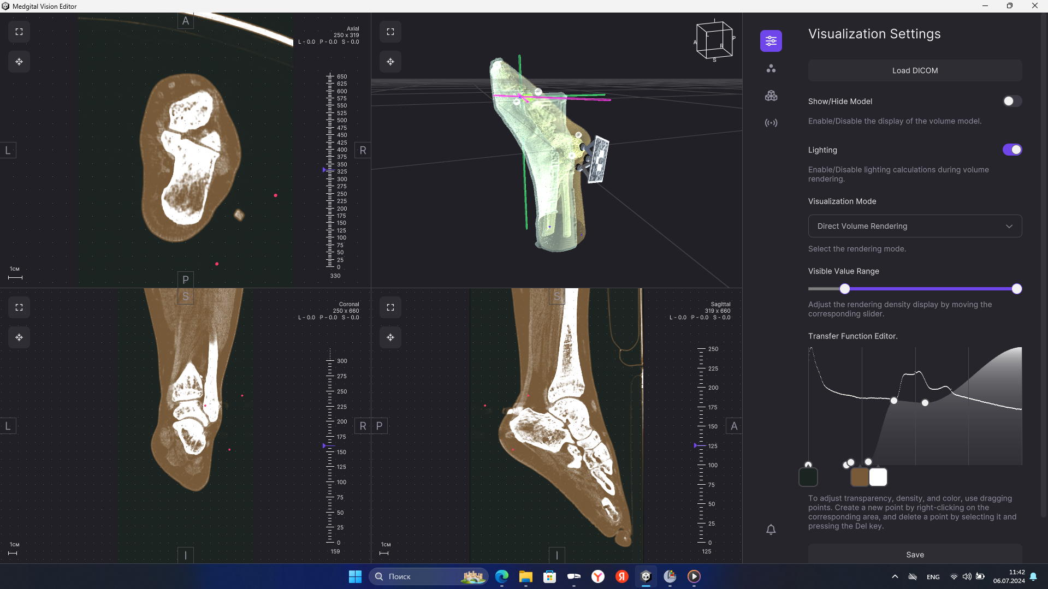This screenshot has width=1048, height=589.
Task: Open the orientation cube in the 3D viewport
Action: click(x=714, y=41)
